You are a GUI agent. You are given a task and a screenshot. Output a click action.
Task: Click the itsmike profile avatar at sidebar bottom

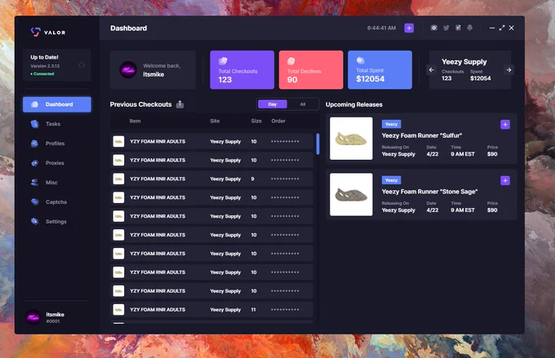(x=33, y=317)
